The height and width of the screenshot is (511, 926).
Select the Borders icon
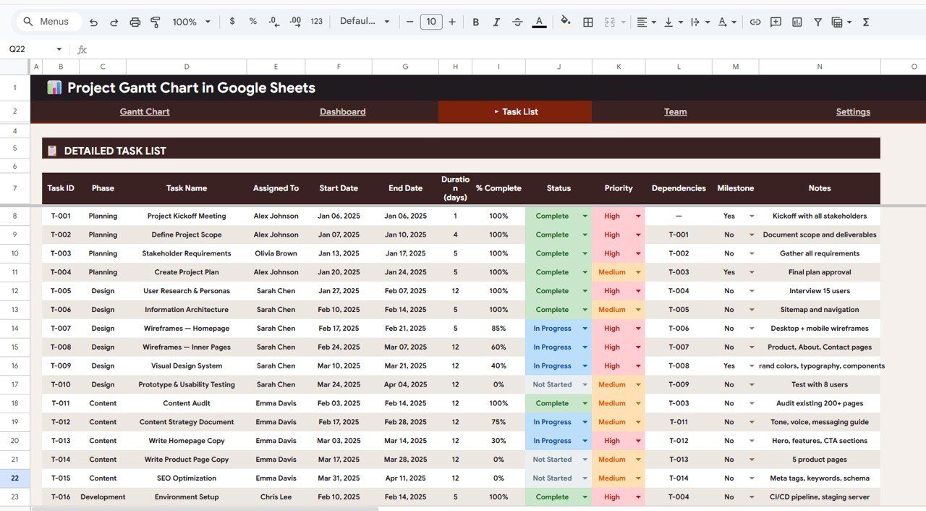587,22
